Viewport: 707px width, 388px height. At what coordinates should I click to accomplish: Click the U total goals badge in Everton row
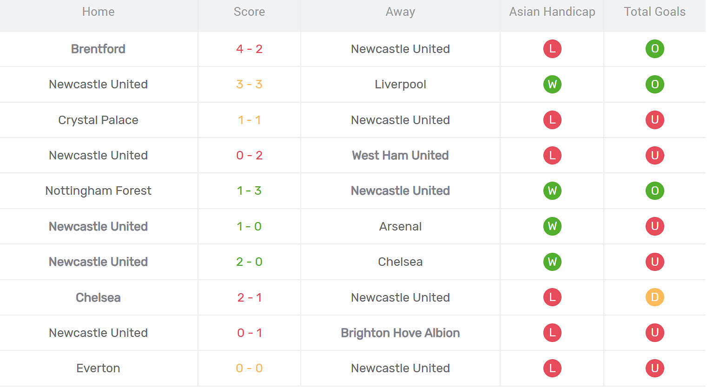pos(654,368)
